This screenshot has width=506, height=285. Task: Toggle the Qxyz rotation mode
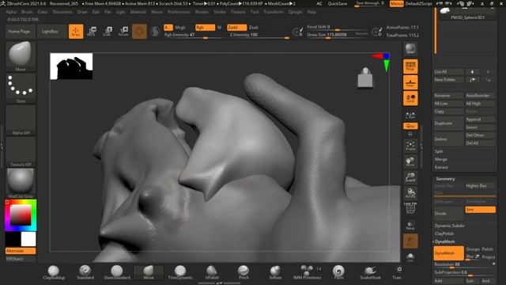410,126
